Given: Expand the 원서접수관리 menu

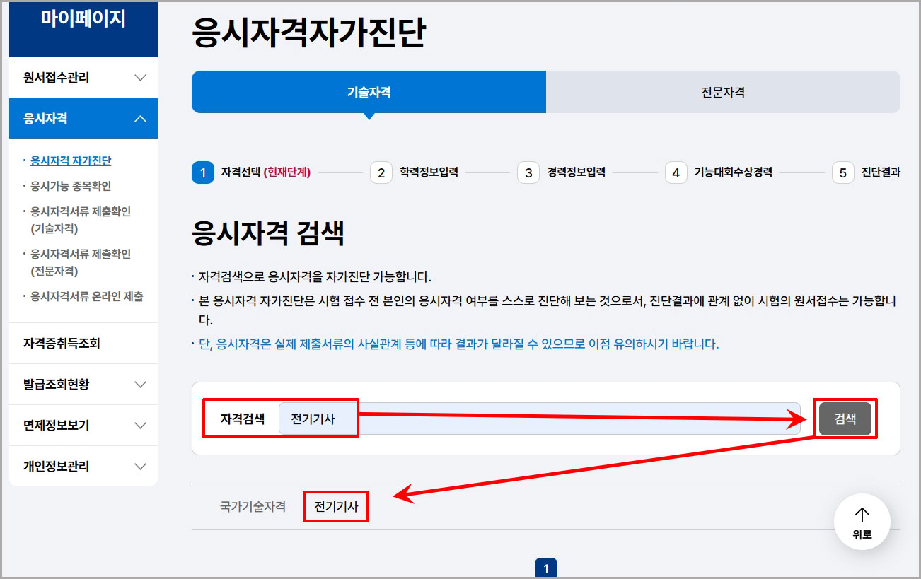Looking at the screenshot, I should tap(83, 77).
